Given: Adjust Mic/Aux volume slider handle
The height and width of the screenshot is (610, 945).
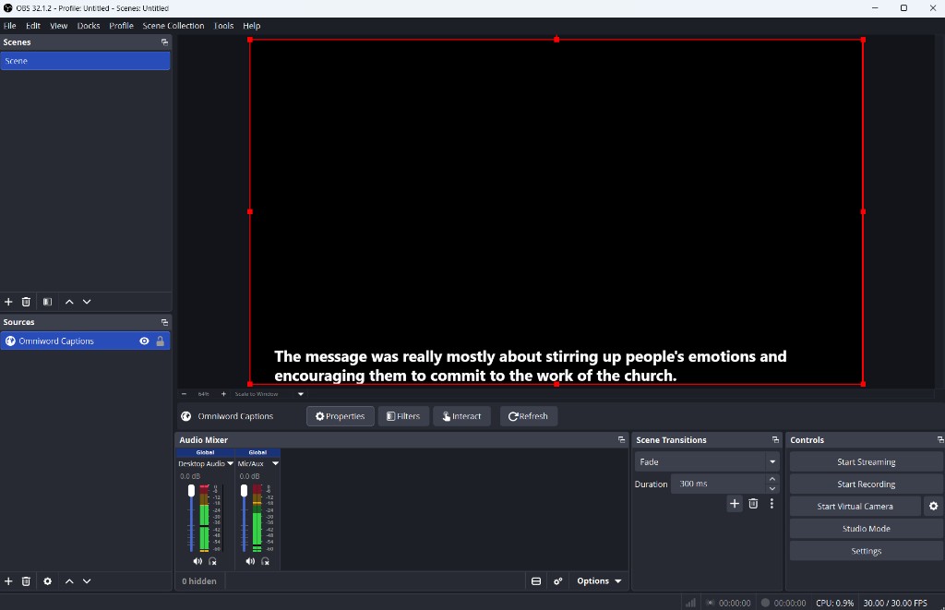Looking at the screenshot, I should [244, 491].
